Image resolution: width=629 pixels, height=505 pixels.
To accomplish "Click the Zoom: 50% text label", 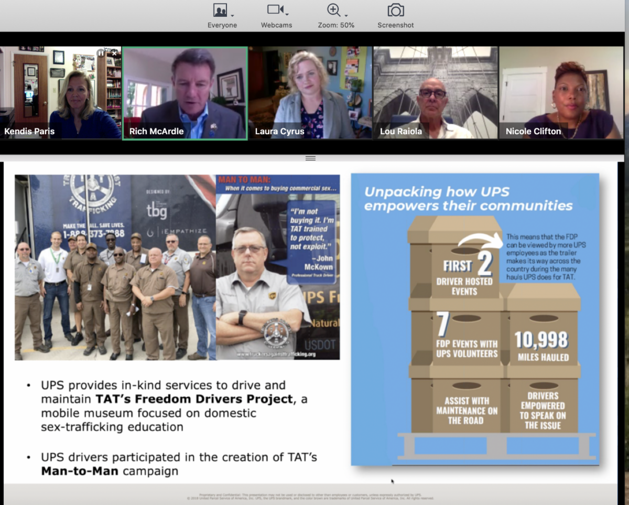I will [336, 25].
